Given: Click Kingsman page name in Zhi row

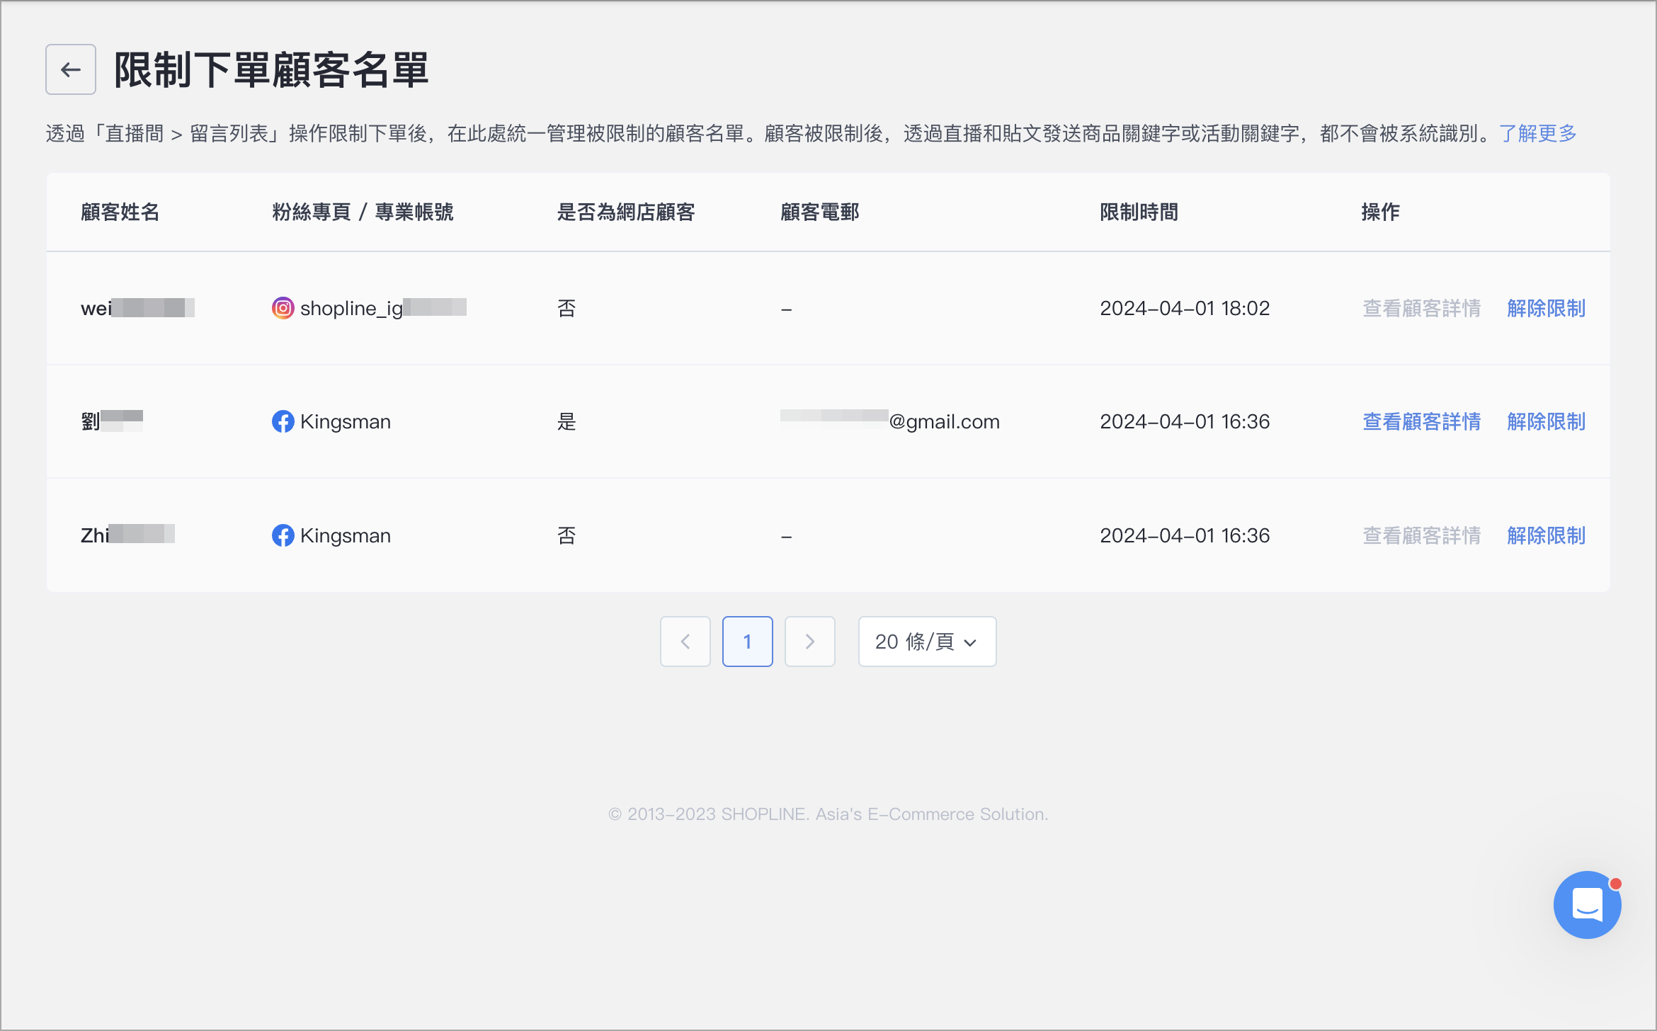Looking at the screenshot, I should (346, 535).
